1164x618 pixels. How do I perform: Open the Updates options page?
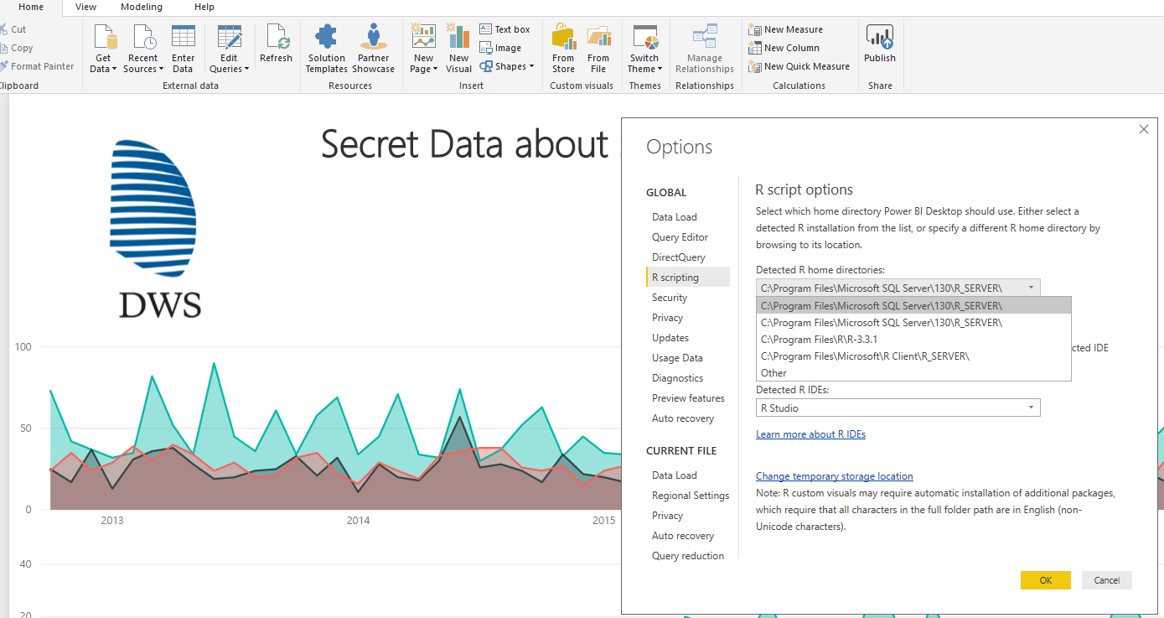670,338
